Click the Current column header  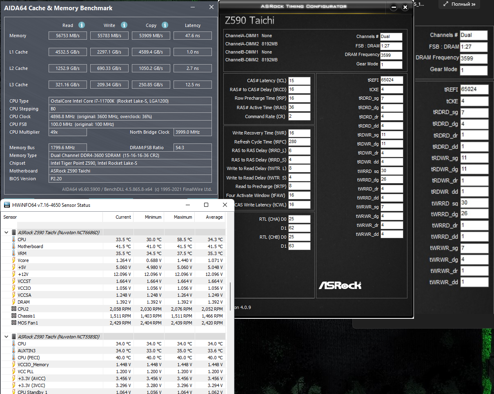tap(123, 217)
